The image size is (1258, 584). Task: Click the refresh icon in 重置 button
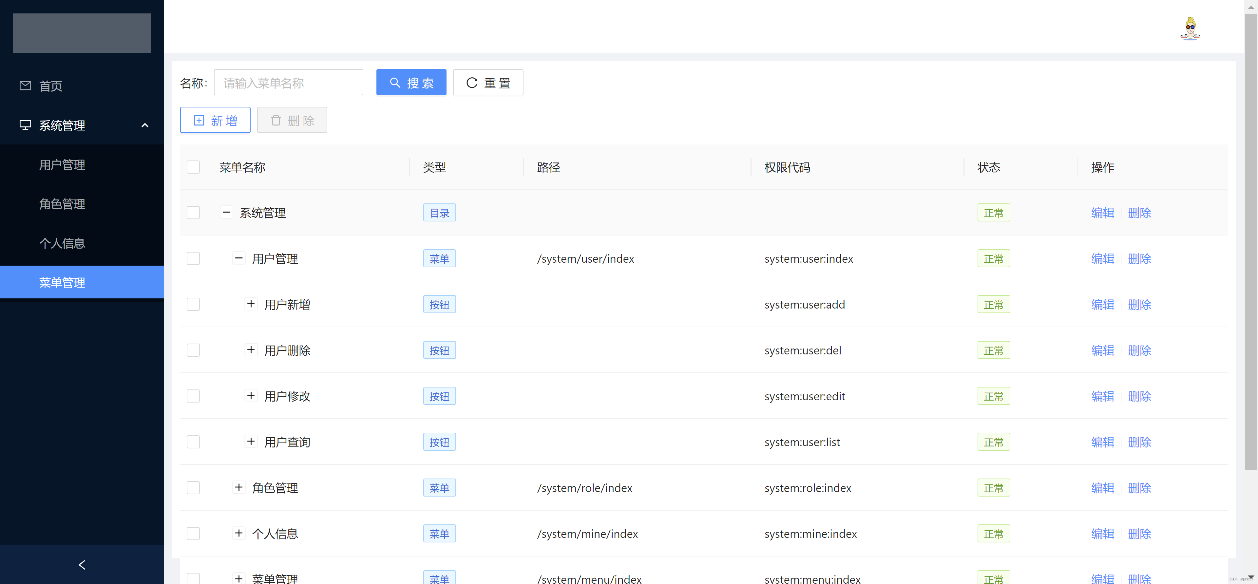pyautogui.click(x=471, y=83)
